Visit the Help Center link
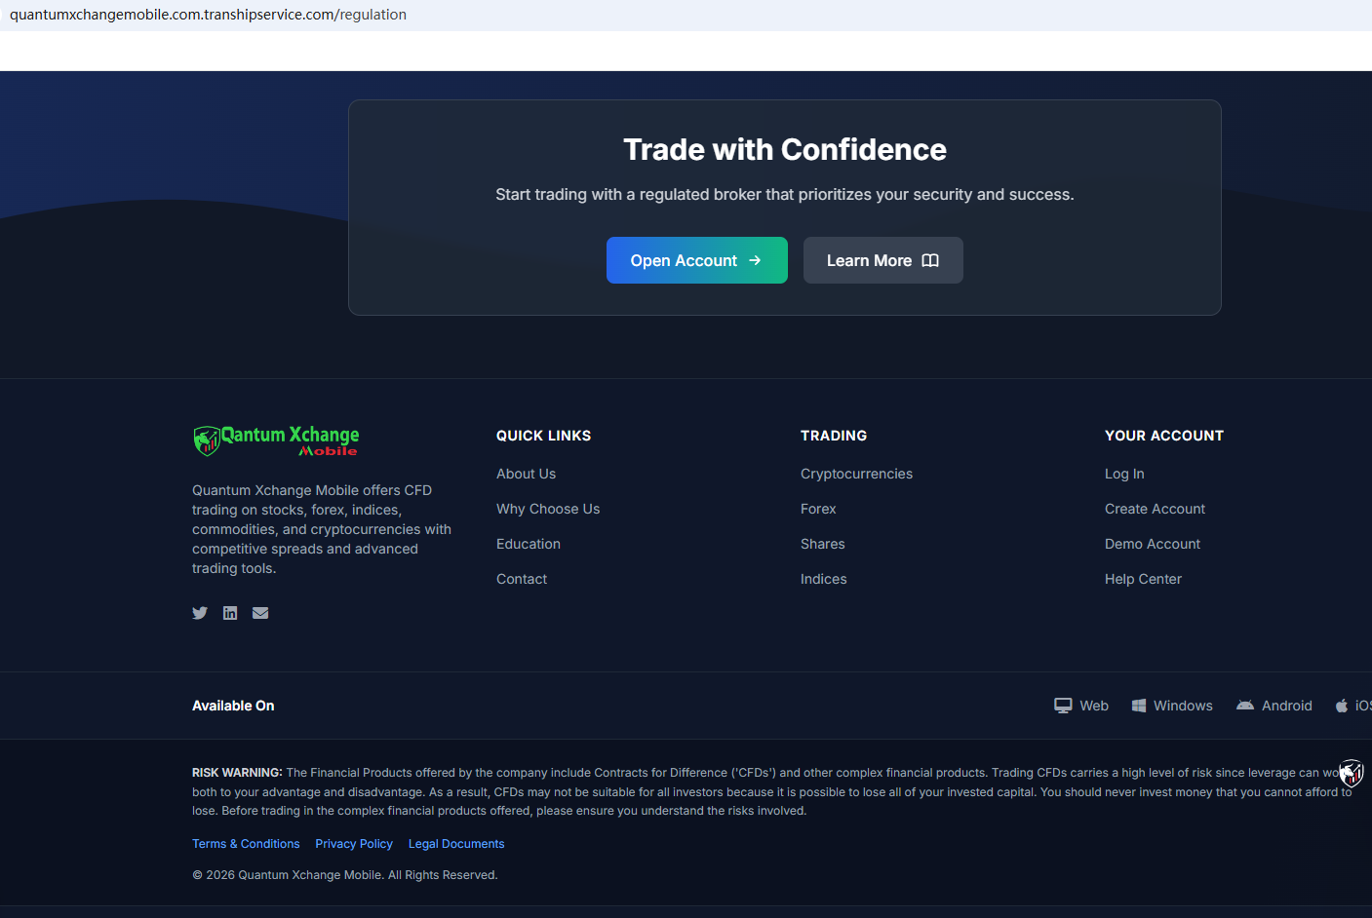This screenshot has width=1372, height=918. [x=1143, y=579]
